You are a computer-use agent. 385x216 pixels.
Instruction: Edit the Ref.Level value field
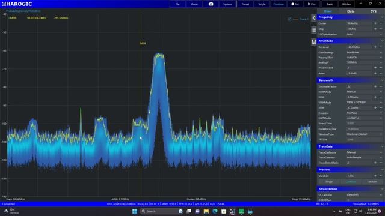pos(360,47)
